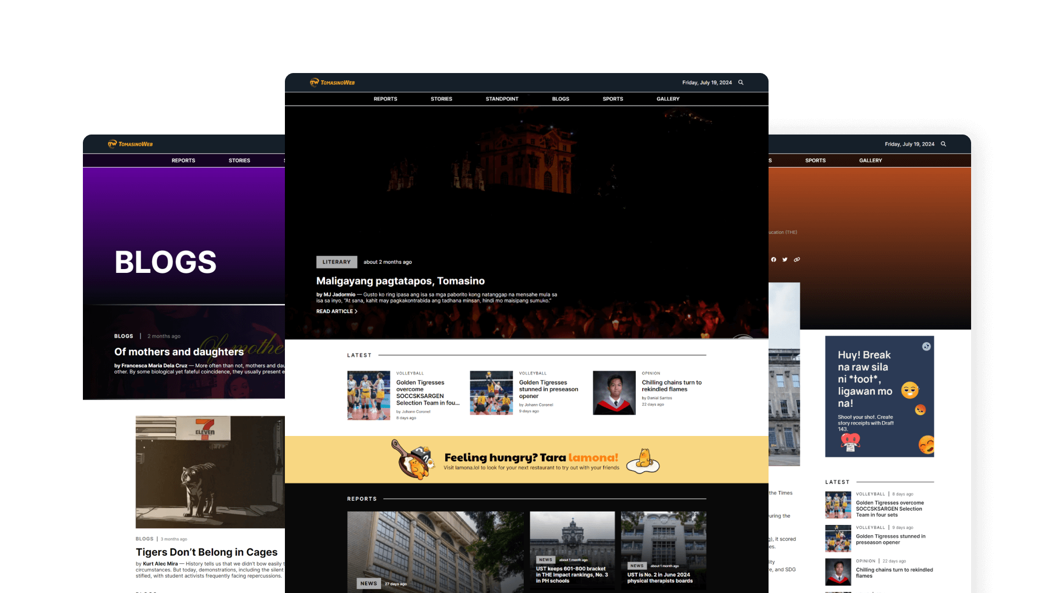The width and height of the screenshot is (1054, 593).
Task: Click the Golden Tigresses volleyball thumbnail
Action: click(368, 395)
